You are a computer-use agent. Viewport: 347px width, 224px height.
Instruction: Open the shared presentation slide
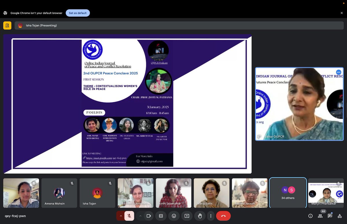click(x=128, y=104)
